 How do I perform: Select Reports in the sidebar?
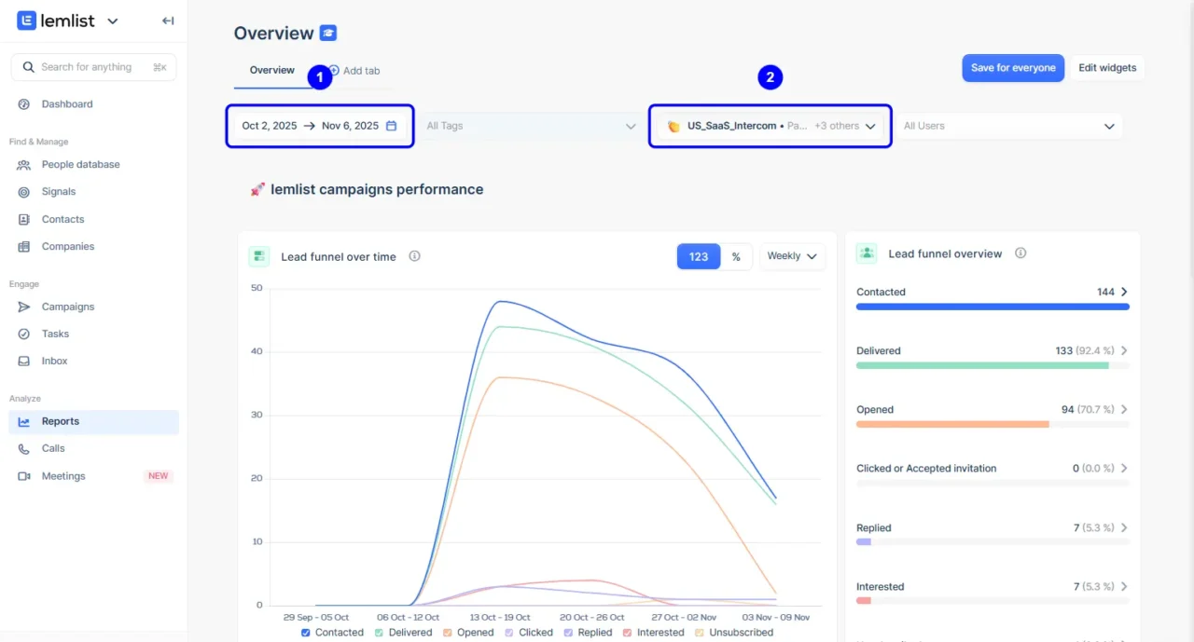(93, 422)
